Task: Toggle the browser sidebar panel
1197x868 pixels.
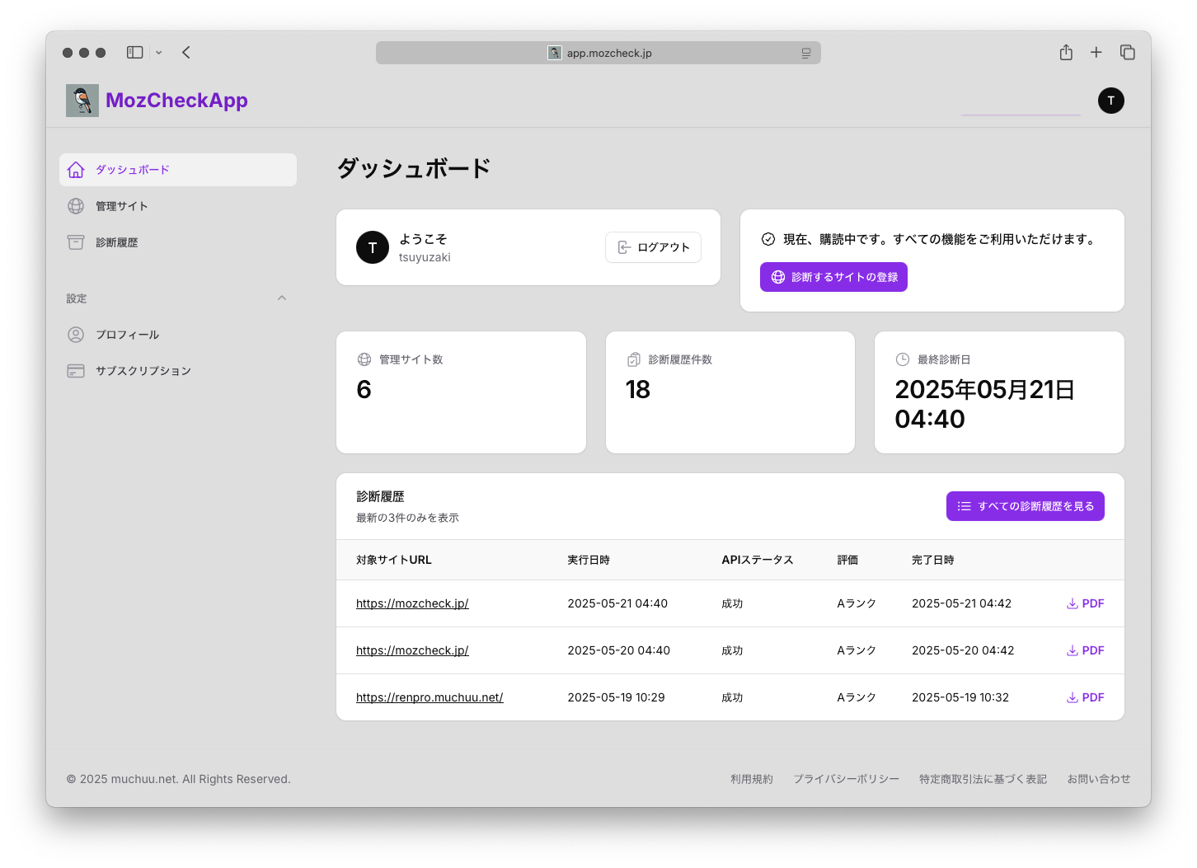Action: pyautogui.click(x=134, y=53)
